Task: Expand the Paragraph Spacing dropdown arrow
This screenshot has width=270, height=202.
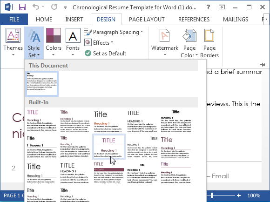Action: click(x=142, y=32)
